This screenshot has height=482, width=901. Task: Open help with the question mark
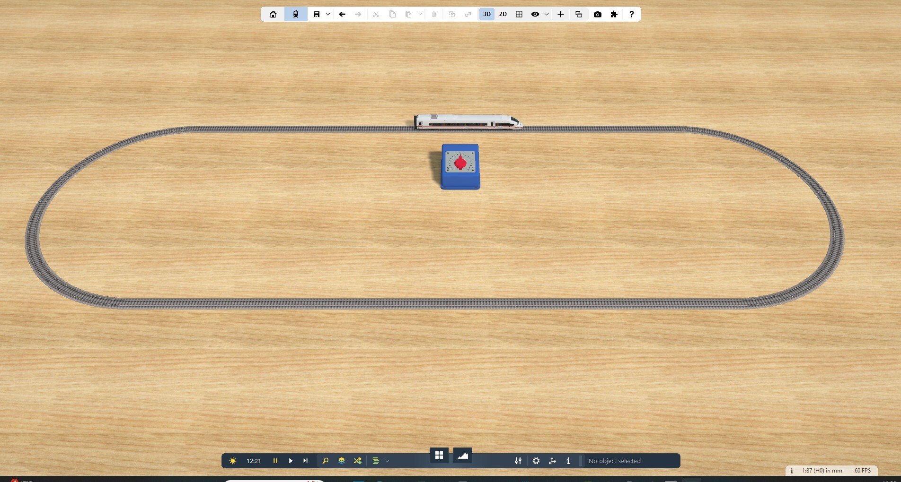coord(631,14)
